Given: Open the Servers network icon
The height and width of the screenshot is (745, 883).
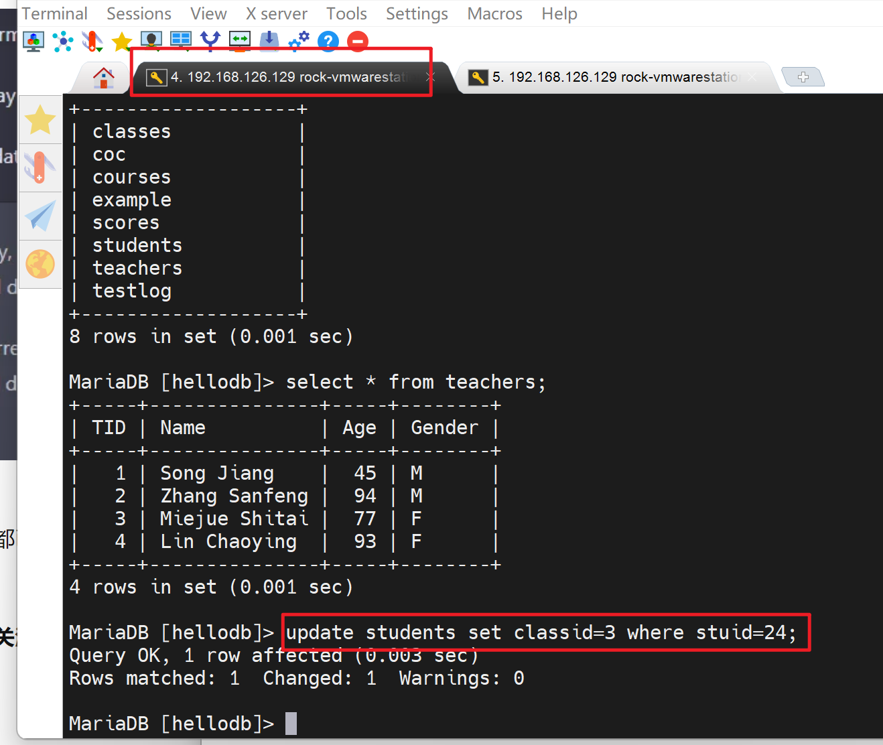Looking at the screenshot, I should [63, 42].
